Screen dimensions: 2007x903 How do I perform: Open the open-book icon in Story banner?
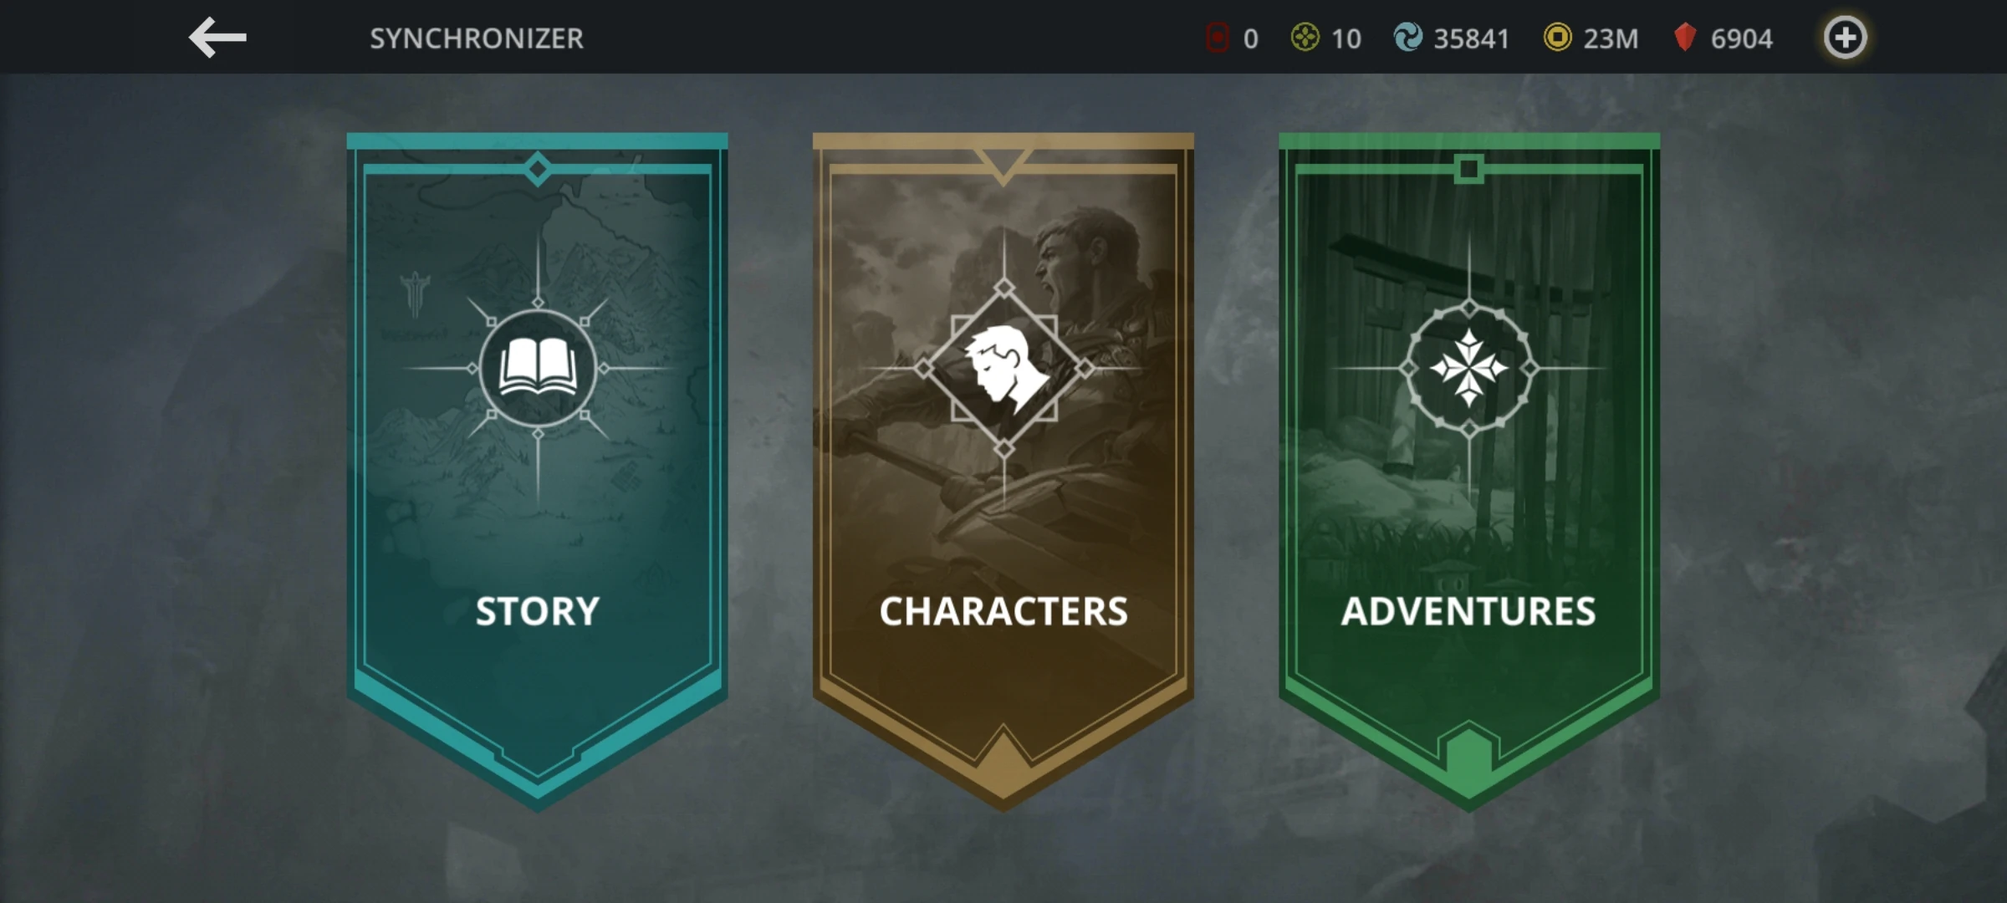click(538, 368)
